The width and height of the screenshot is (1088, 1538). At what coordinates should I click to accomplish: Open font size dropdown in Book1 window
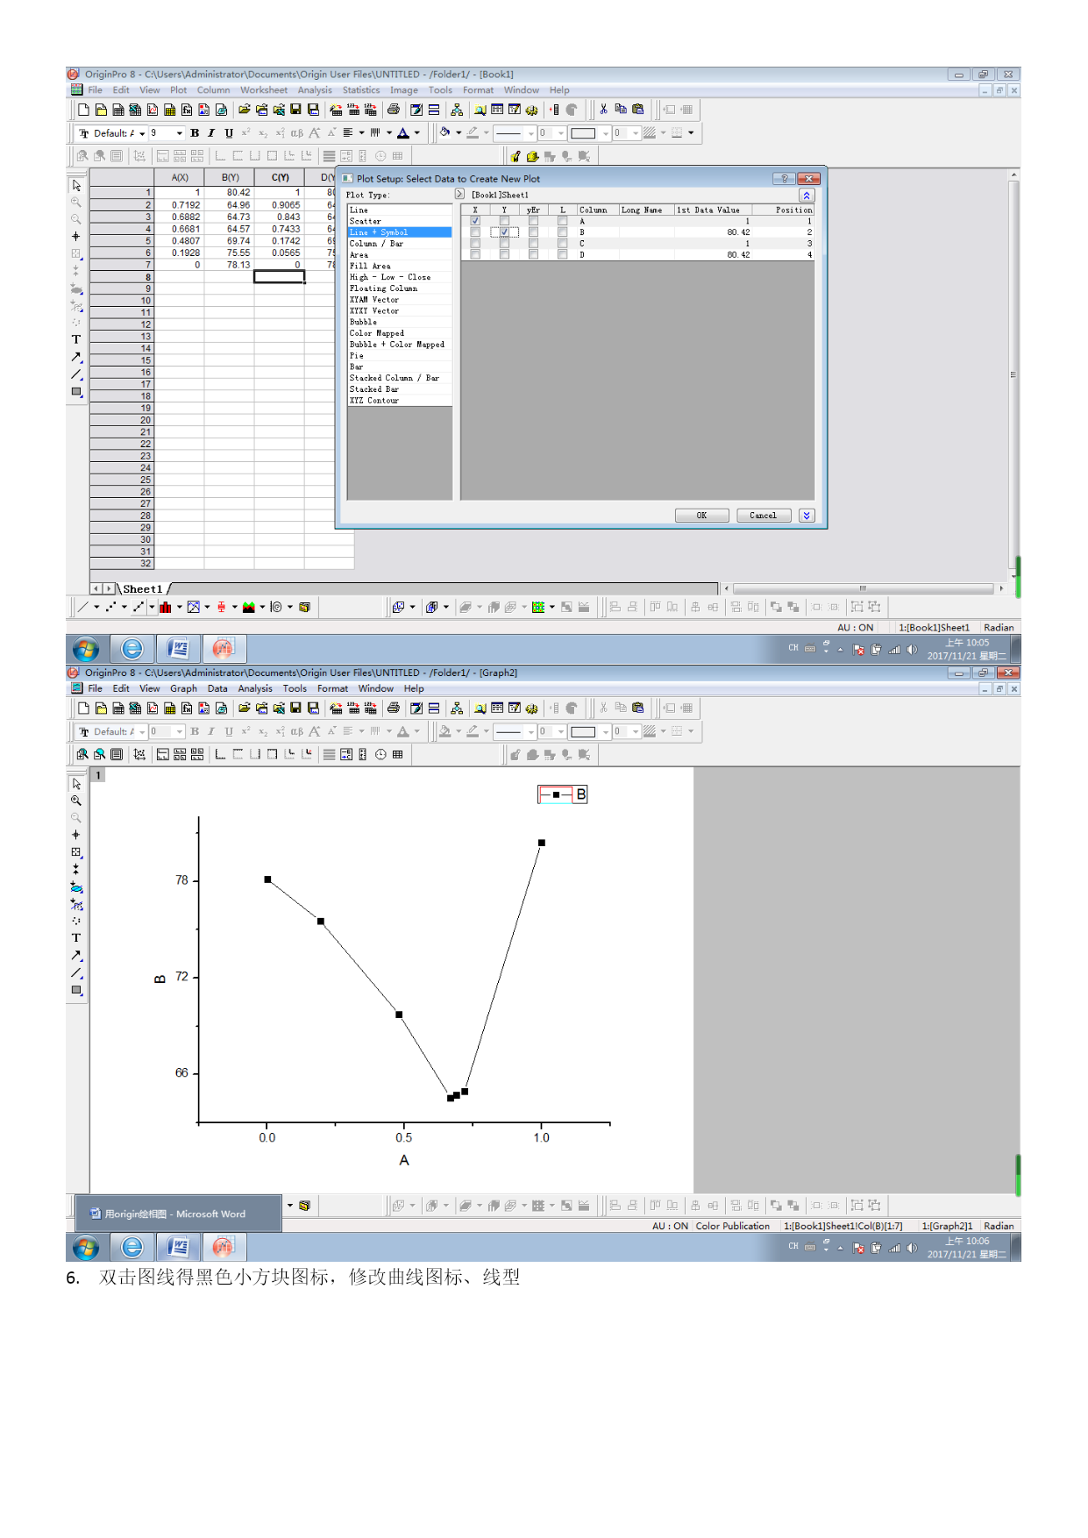tap(180, 133)
